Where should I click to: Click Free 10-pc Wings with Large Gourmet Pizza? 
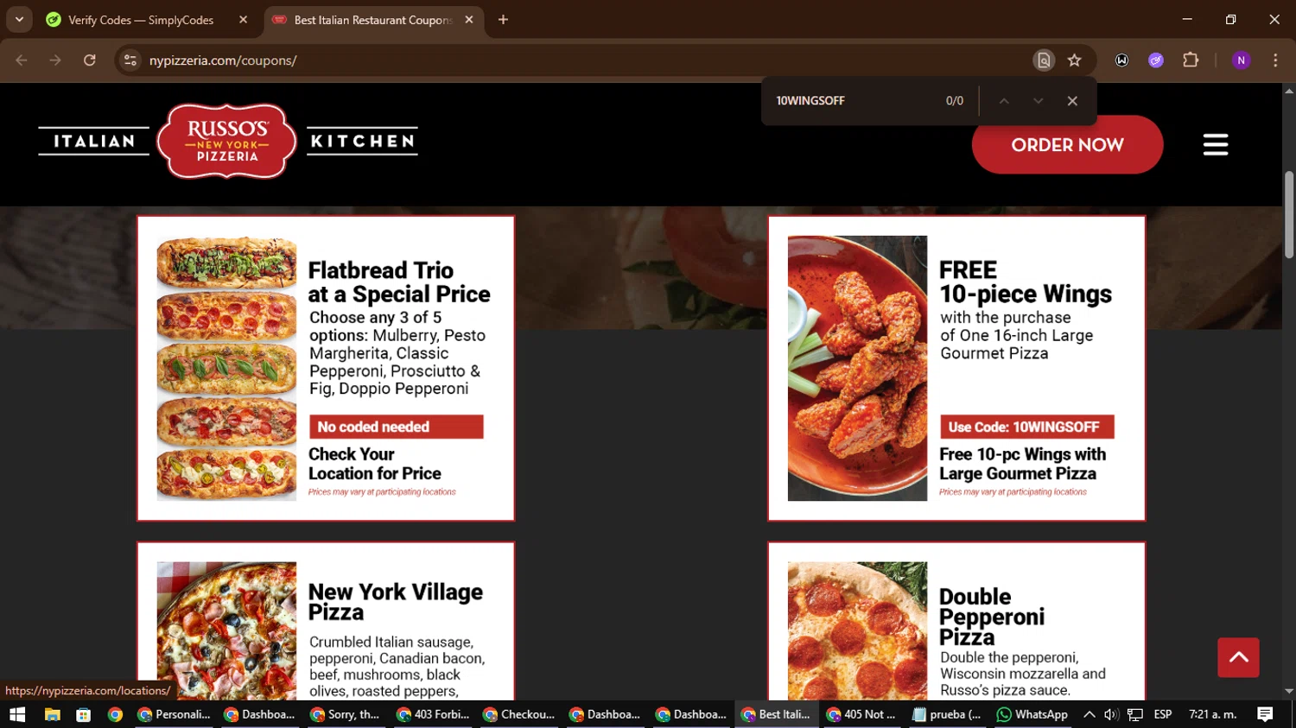(x=1022, y=464)
